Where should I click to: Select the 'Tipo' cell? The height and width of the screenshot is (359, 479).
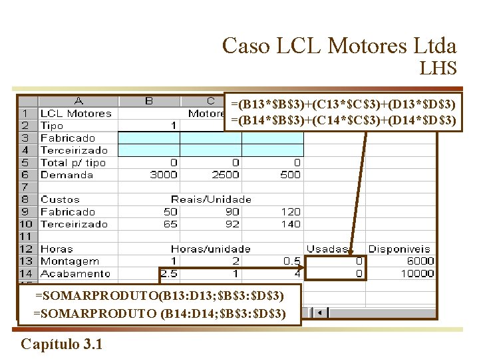click(x=79, y=126)
